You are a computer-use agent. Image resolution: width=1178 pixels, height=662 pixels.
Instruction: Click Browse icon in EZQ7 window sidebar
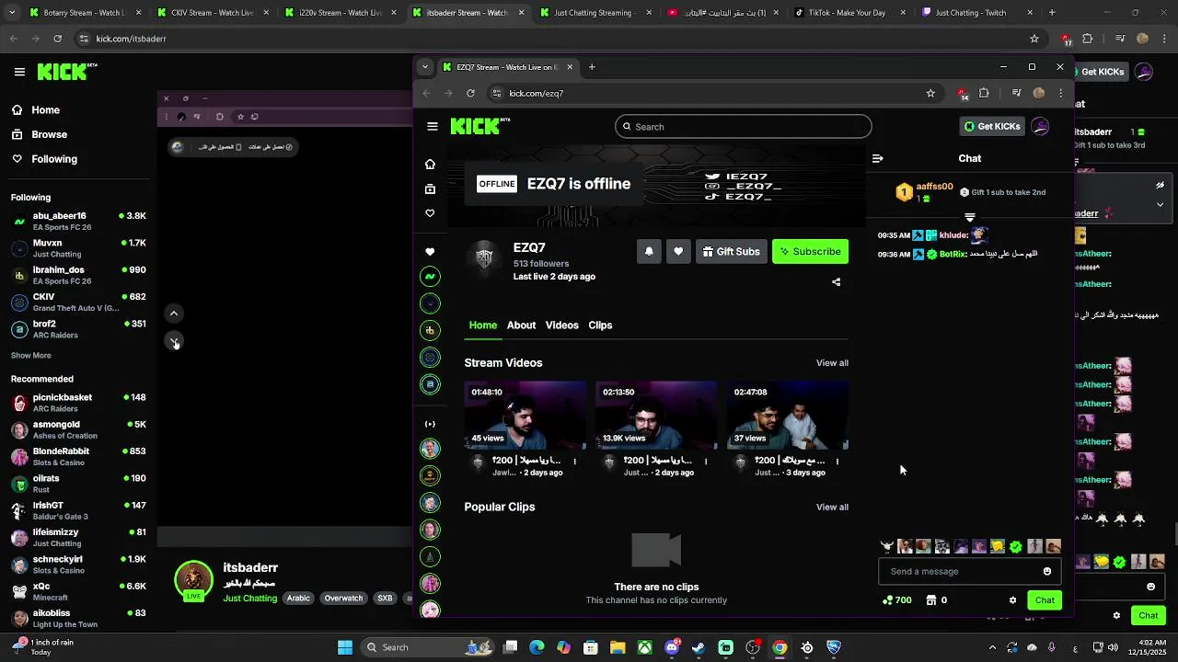pos(430,189)
